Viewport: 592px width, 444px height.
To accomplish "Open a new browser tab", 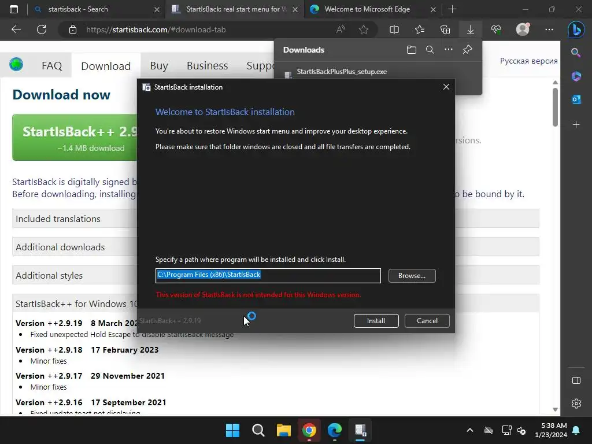I will click(x=452, y=9).
